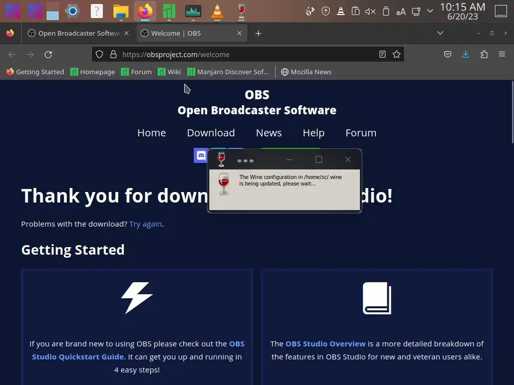Open the Getting Started bookmark
Image resolution: width=514 pixels, height=385 pixels.
[x=35, y=72]
